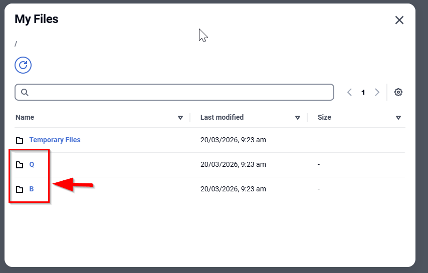Image resolution: width=428 pixels, height=273 pixels.
Task: Open the table settings gear
Action: tap(398, 92)
